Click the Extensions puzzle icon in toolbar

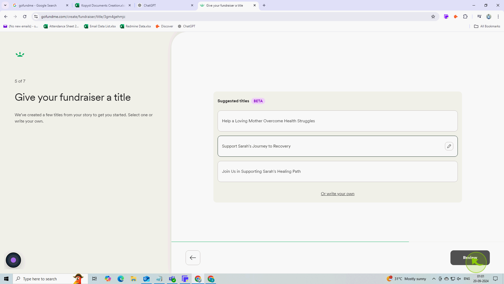(466, 17)
